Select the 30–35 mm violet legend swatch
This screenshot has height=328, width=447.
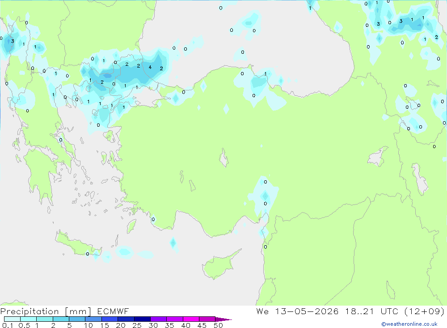[158, 319]
